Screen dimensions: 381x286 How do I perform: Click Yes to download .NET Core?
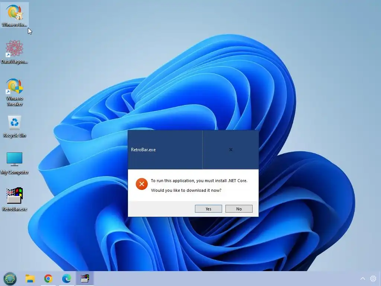(208, 209)
